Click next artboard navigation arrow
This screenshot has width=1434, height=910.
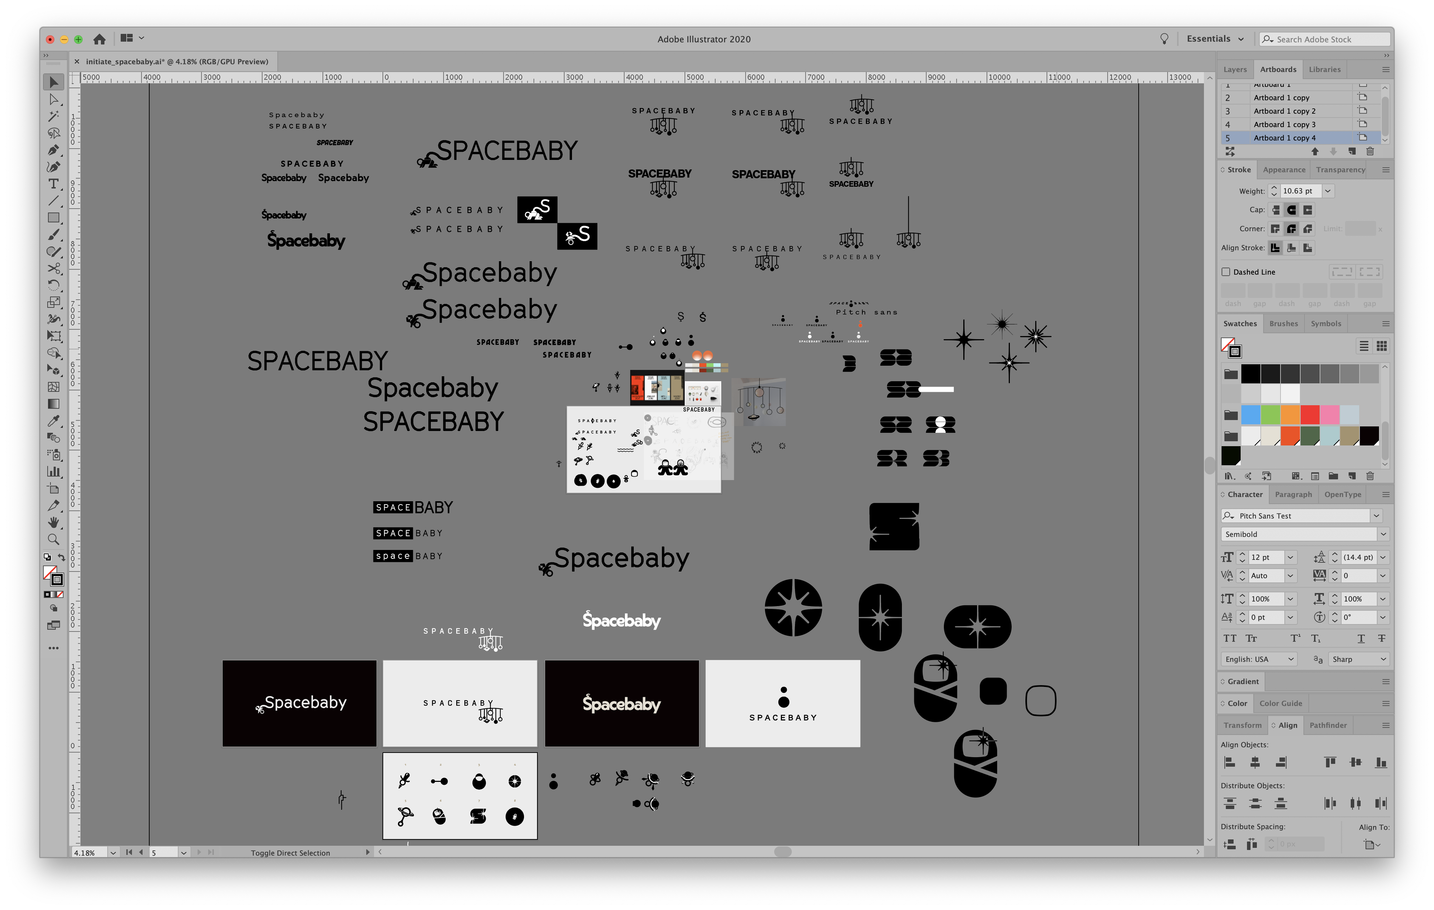pyautogui.click(x=199, y=852)
